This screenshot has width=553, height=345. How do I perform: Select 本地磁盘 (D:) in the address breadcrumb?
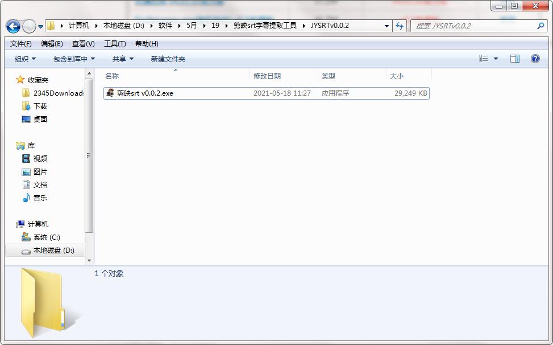pyautogui.click(x=124, y=26)
